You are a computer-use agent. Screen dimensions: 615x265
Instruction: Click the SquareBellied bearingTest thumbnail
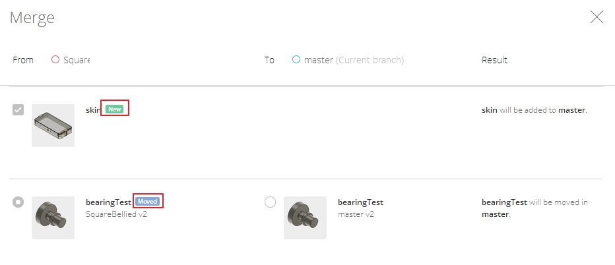[x=53, y=218]
